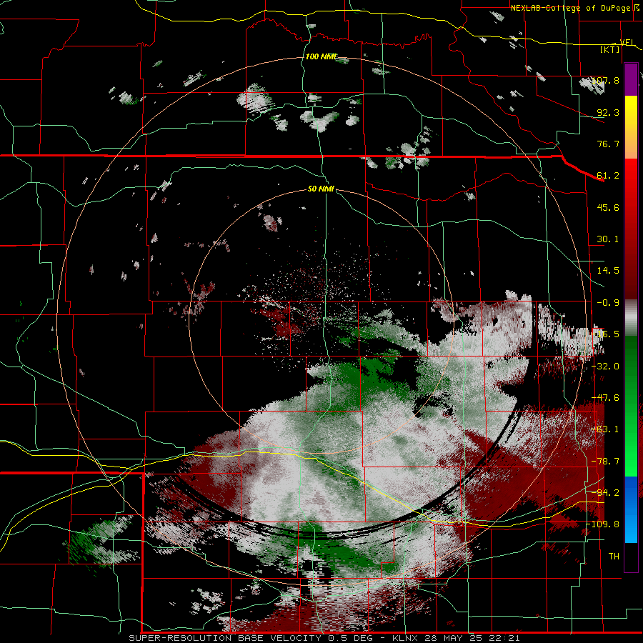Click the yellow-orange segment of the color bar
Image resolution: width=643 pixels, height=643 pixels.
pos(631,127)
